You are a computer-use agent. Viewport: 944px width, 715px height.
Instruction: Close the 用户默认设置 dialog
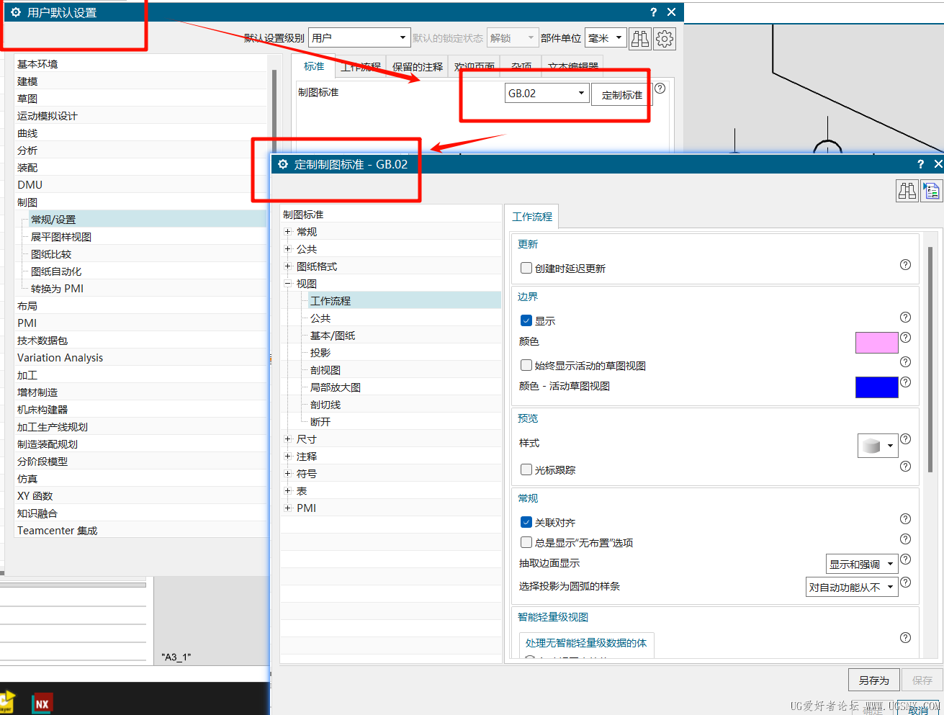point(671,12)
